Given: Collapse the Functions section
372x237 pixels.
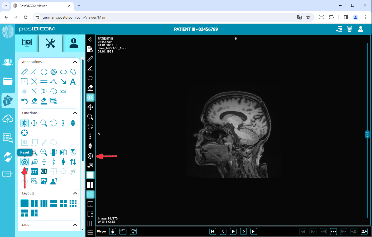Looking at the screenshot, I should click(75, 113).
